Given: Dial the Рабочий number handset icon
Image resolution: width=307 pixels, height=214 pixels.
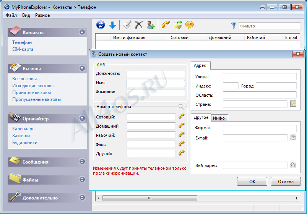Looking at the screenshot, I should [182, 135].
